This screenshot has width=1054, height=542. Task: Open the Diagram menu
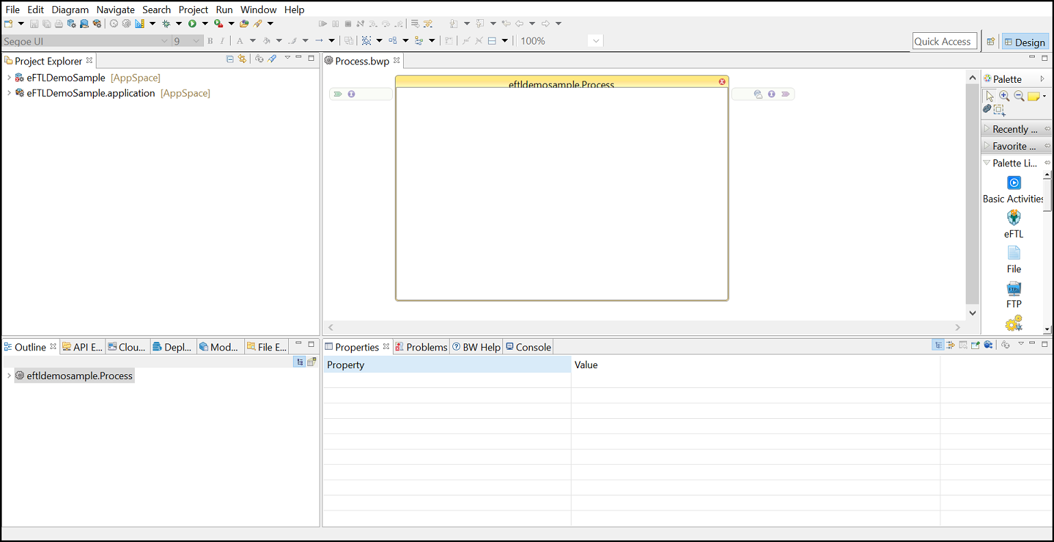pos(70,10)
